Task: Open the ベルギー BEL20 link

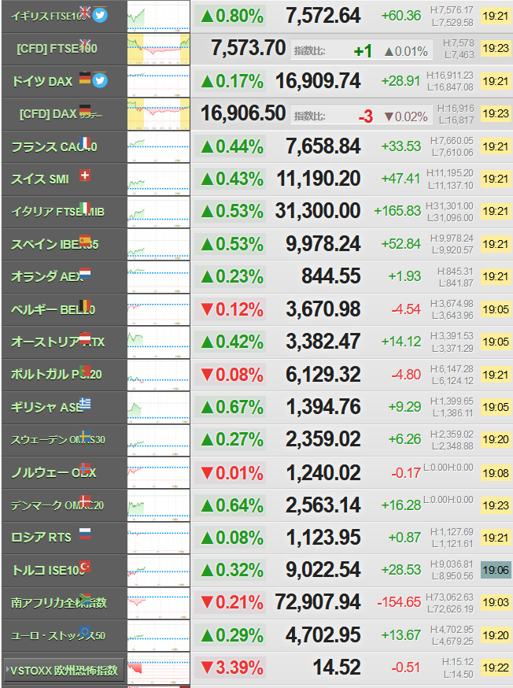Action: click(x=53, y=310)
